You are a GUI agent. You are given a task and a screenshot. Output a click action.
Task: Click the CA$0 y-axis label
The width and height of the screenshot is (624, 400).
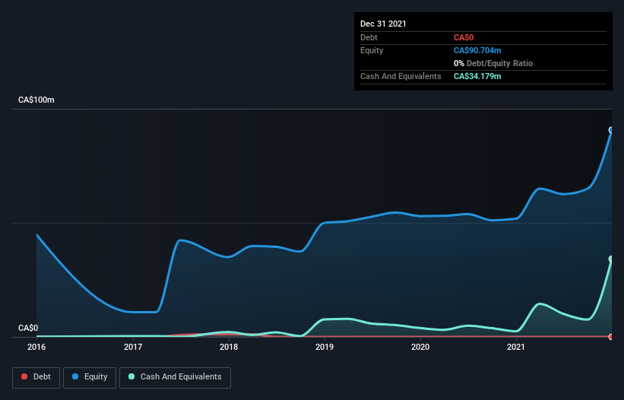(28, 328)
